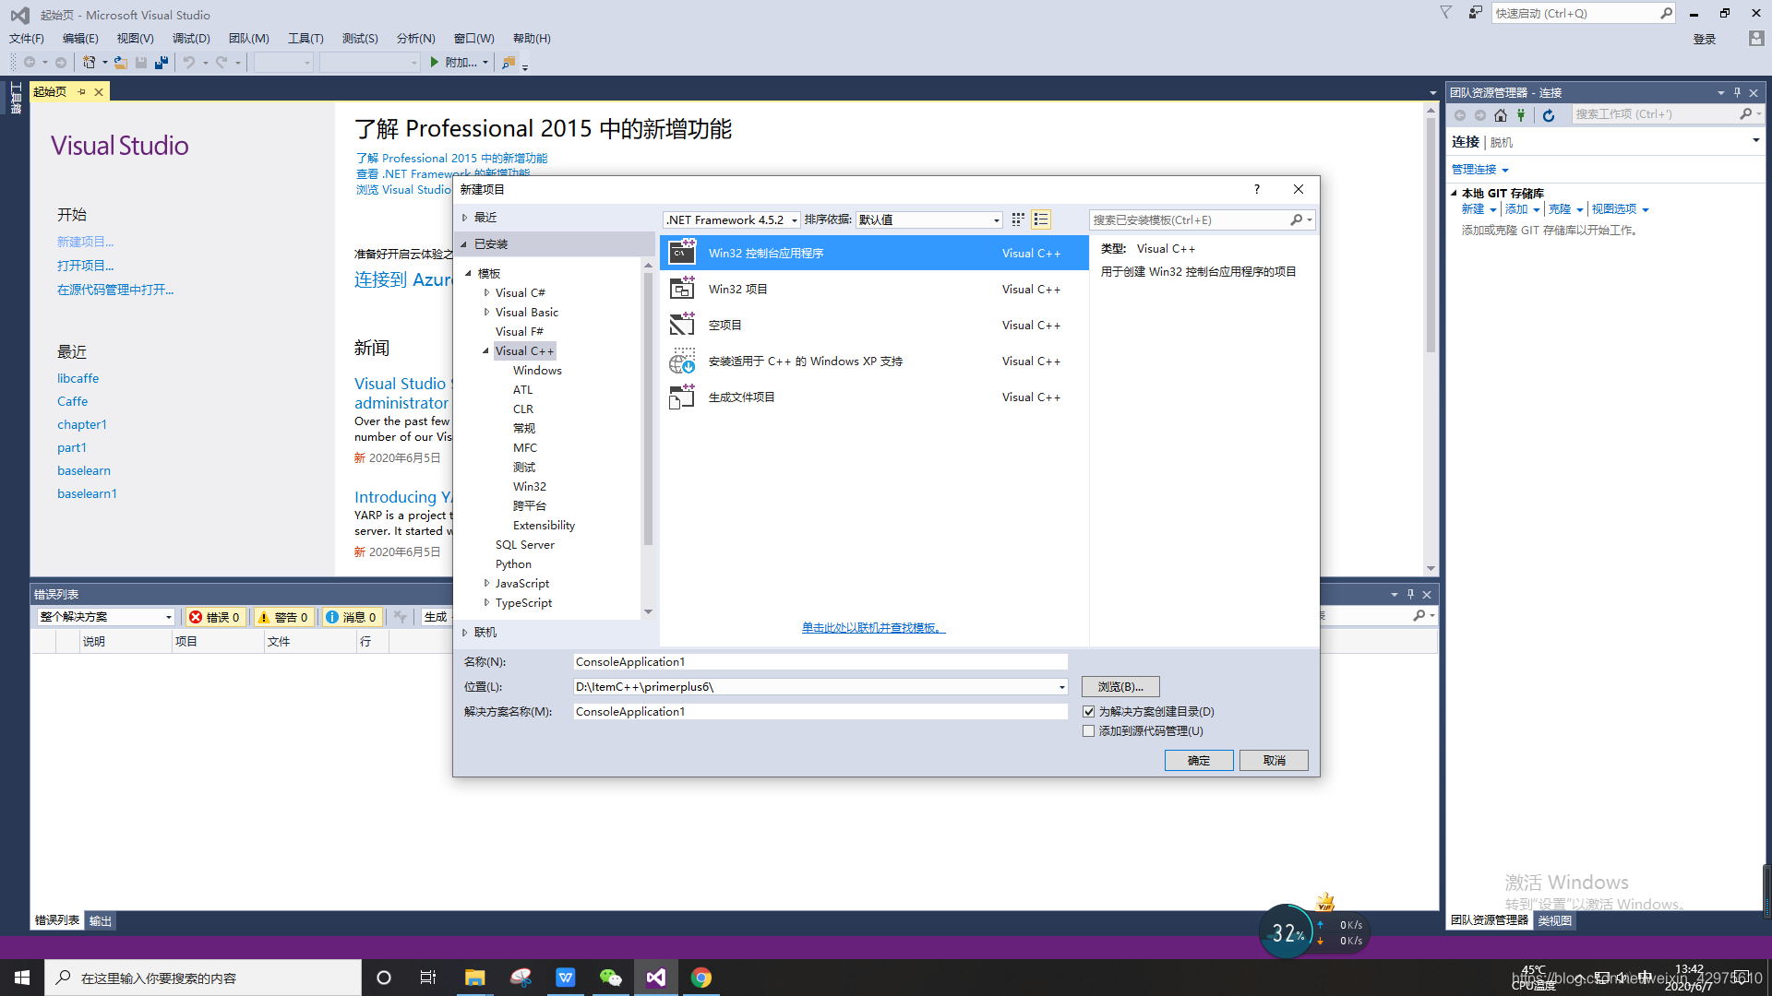Select the MFC template category
The image size is (1772, 996).
click(525, 447)
